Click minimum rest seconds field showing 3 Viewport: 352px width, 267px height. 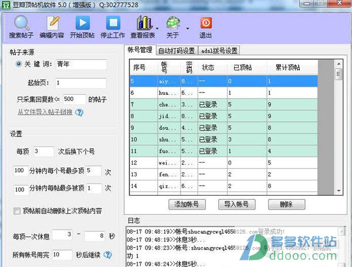pos(62,235)
